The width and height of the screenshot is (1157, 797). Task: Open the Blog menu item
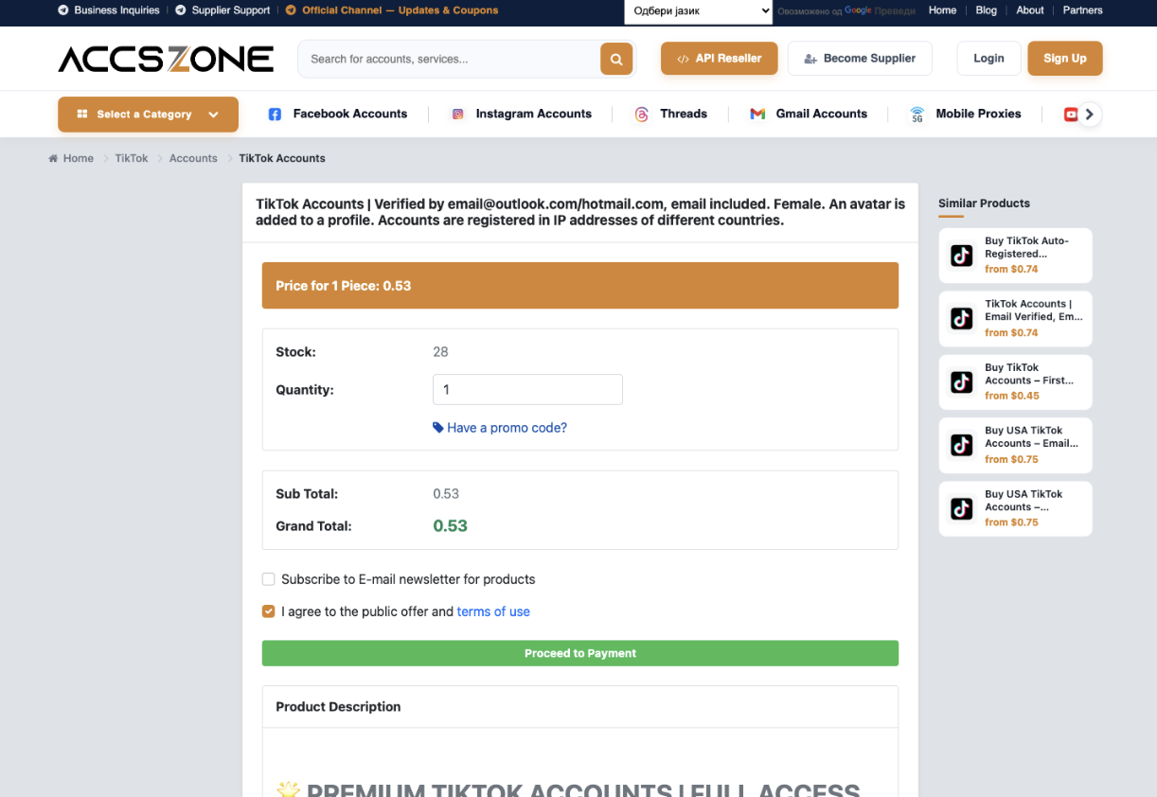click(x=987, y=10)
